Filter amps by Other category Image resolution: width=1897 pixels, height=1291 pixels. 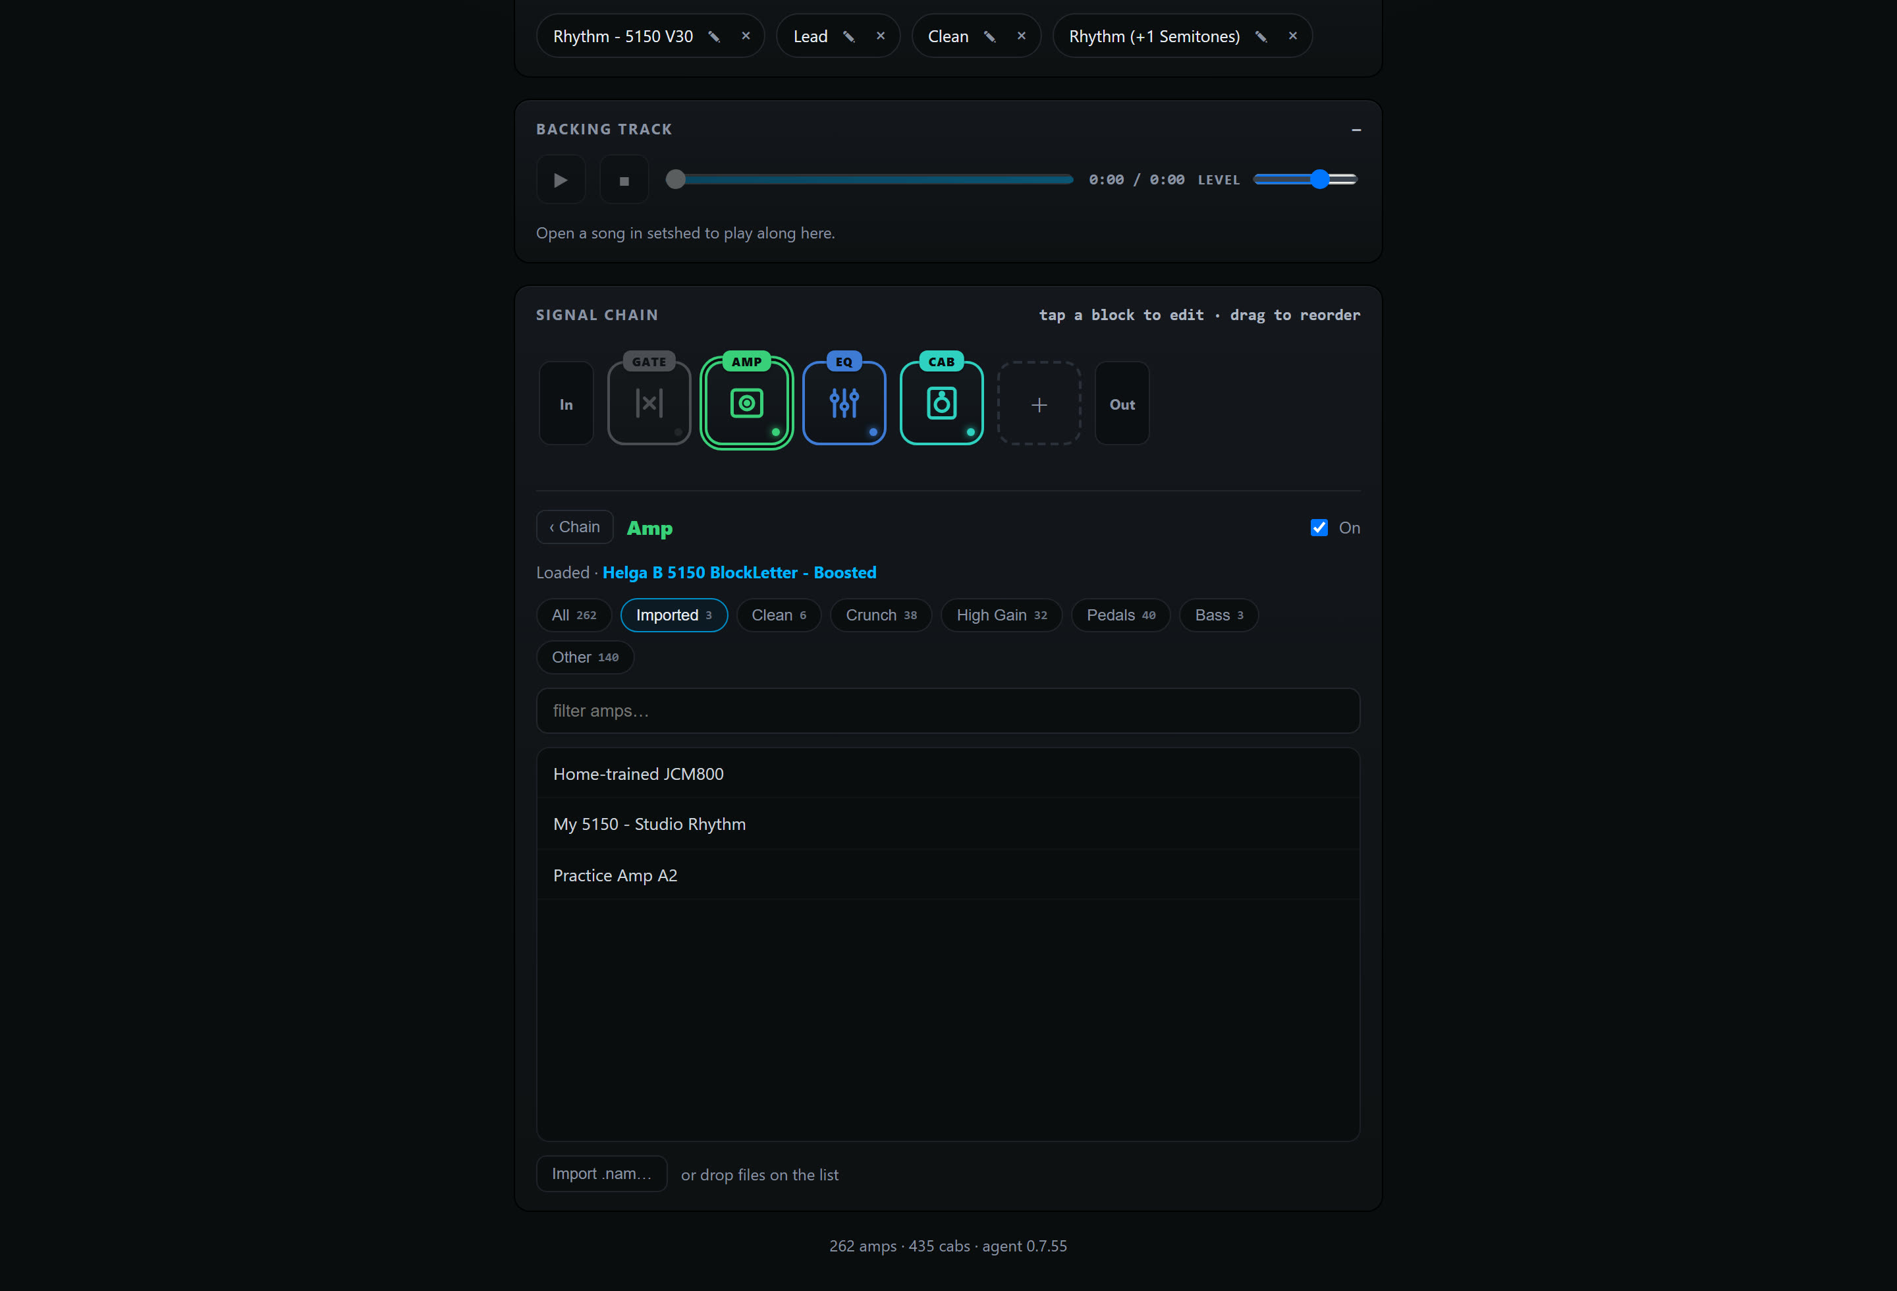coord(586,657)
